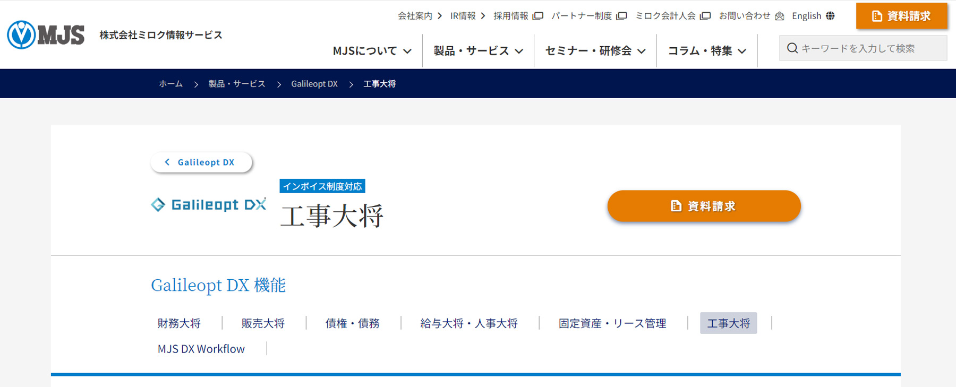Click the envelope icon beside お問い合わせ
Viewport: 956px width, 387px height.
[x=779, y=16]
